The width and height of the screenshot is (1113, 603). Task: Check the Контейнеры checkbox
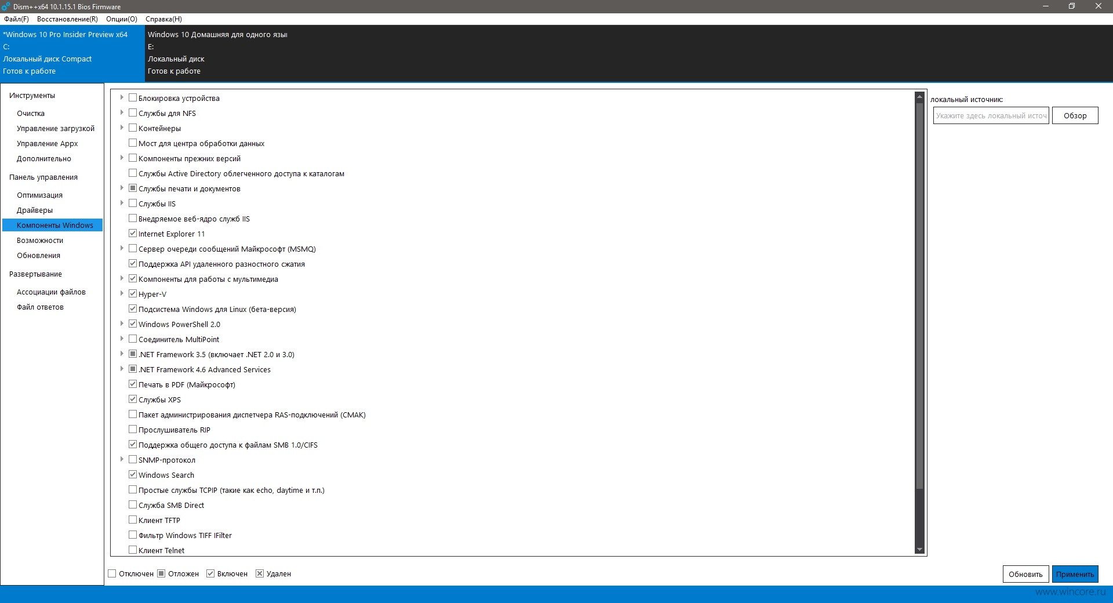click(x=133, y=128)
